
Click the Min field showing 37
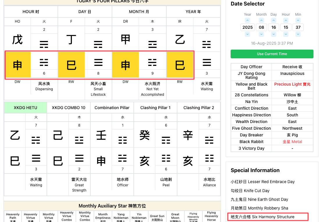pyautogui.click(x=298, y=27)
